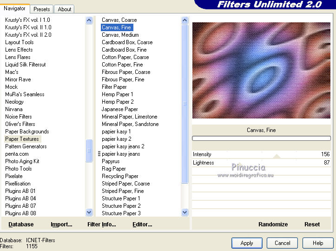Choose Mineral Paper, Sandstone
Screen dimensions: 336x251
click(x=130, y=124)
